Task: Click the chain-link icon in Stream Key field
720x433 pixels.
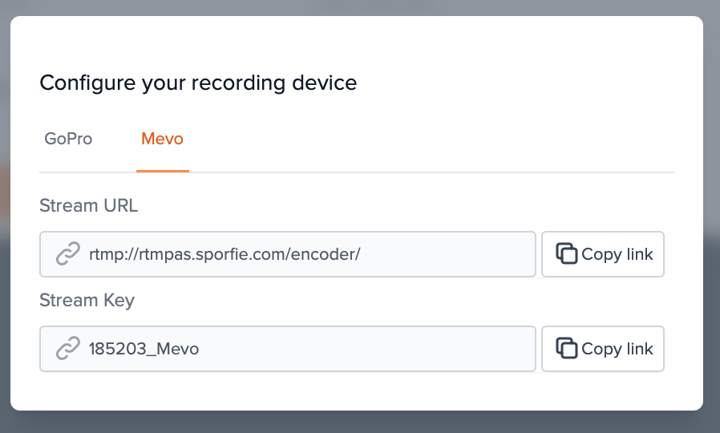Action: (67, 349)
